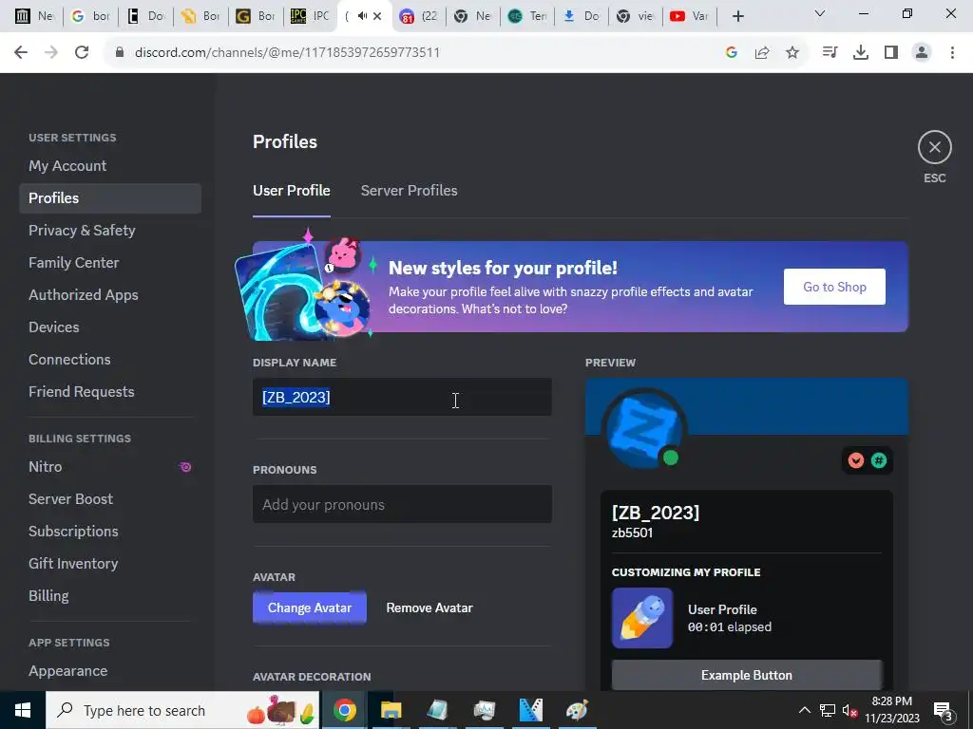Viewport: 973px width, 729px height.
Task: Open Family Center settings
Action: tap(110, 262)
